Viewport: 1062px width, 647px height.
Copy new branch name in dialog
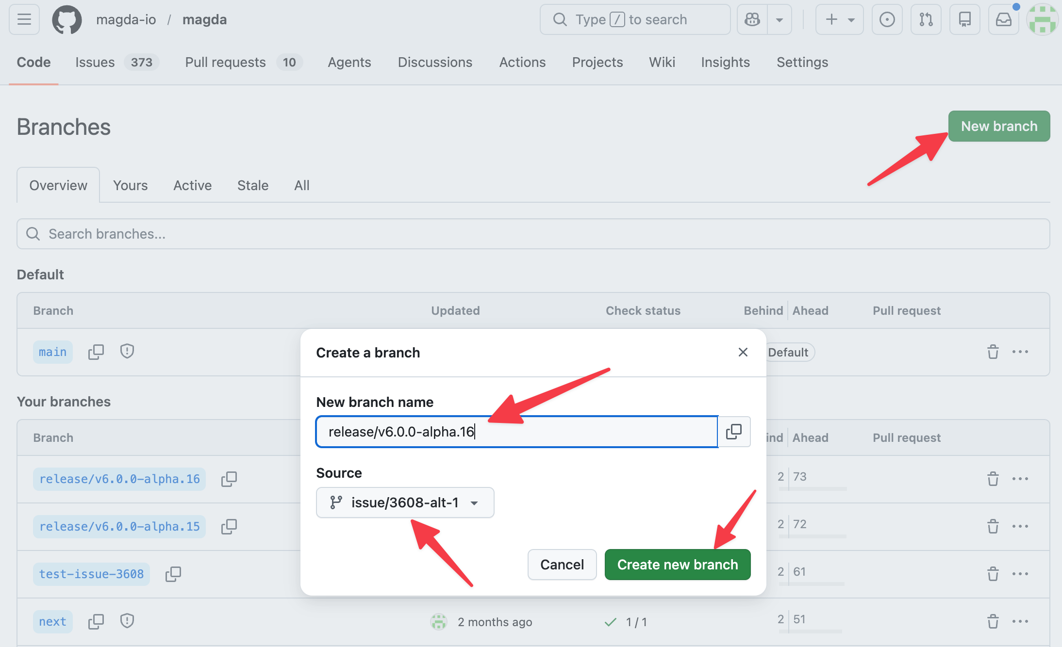(734, 432)
